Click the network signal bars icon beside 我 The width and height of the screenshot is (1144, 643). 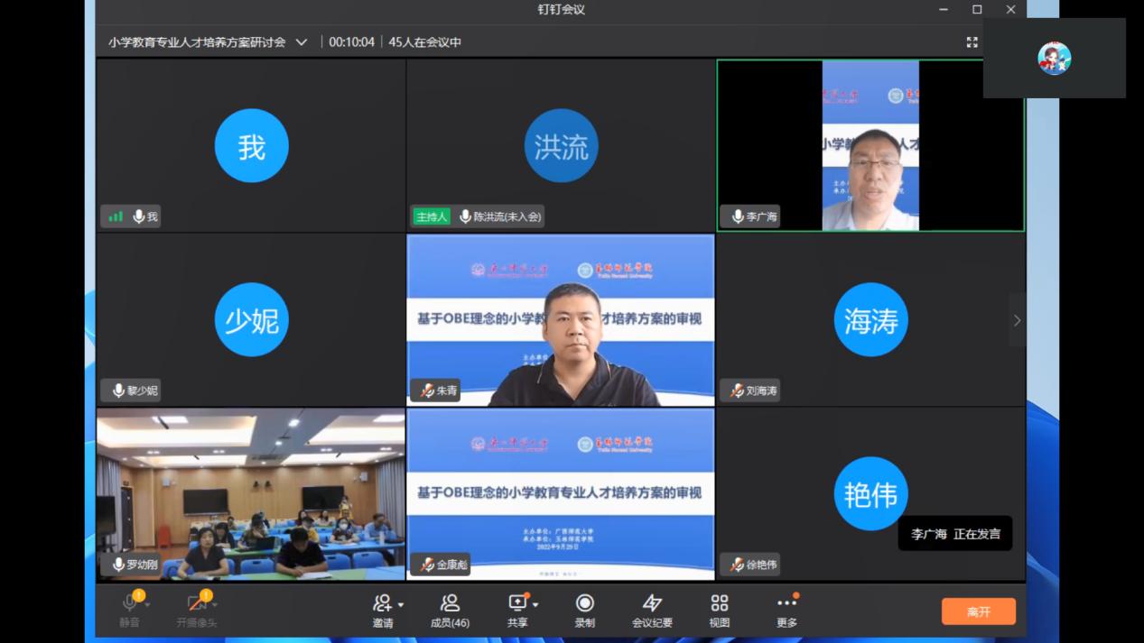116,216
